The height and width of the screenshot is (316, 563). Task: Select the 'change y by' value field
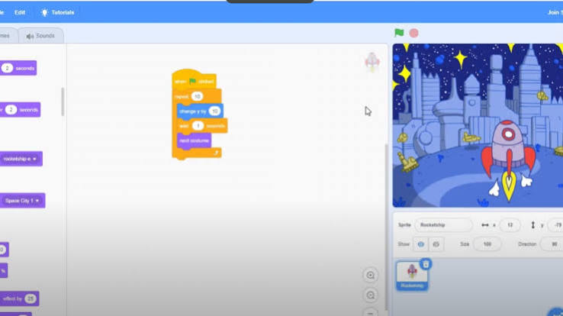pos(214,111)
